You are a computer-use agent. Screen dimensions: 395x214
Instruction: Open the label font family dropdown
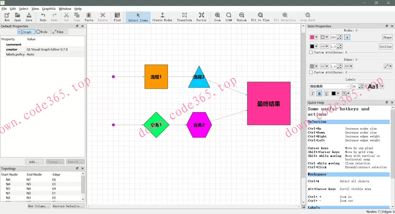click(329, 86)
